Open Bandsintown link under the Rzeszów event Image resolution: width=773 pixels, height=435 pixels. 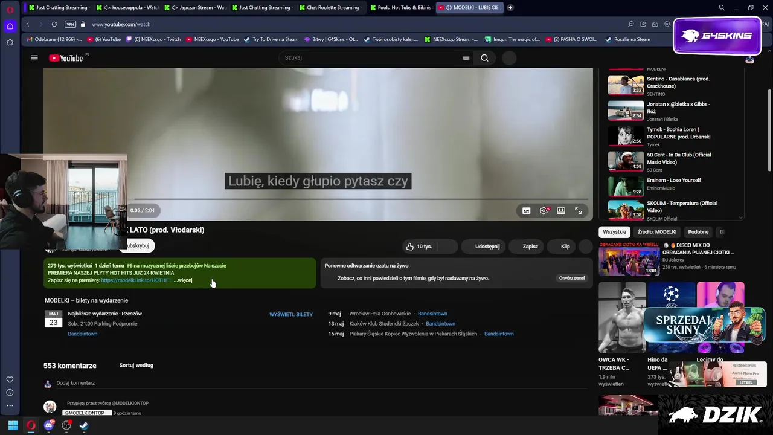pos(83,334)
